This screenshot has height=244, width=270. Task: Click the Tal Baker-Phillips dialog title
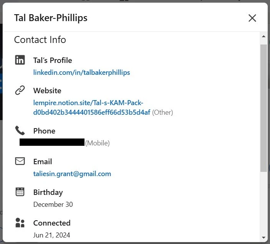51,18
